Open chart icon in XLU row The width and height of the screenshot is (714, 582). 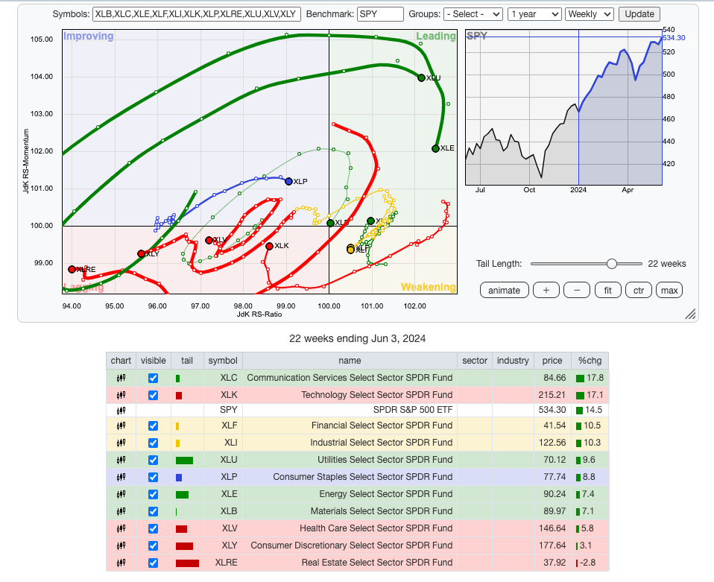tap(121, 460)
